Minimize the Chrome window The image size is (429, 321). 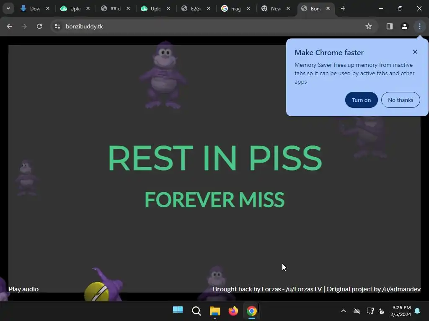(380, 8)
